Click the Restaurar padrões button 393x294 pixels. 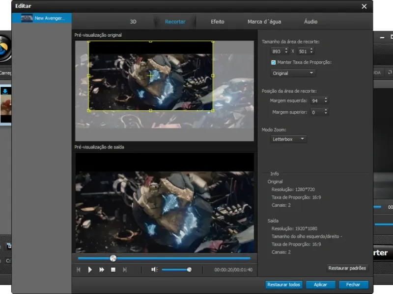pyautogui.click(x=347, y=268)
